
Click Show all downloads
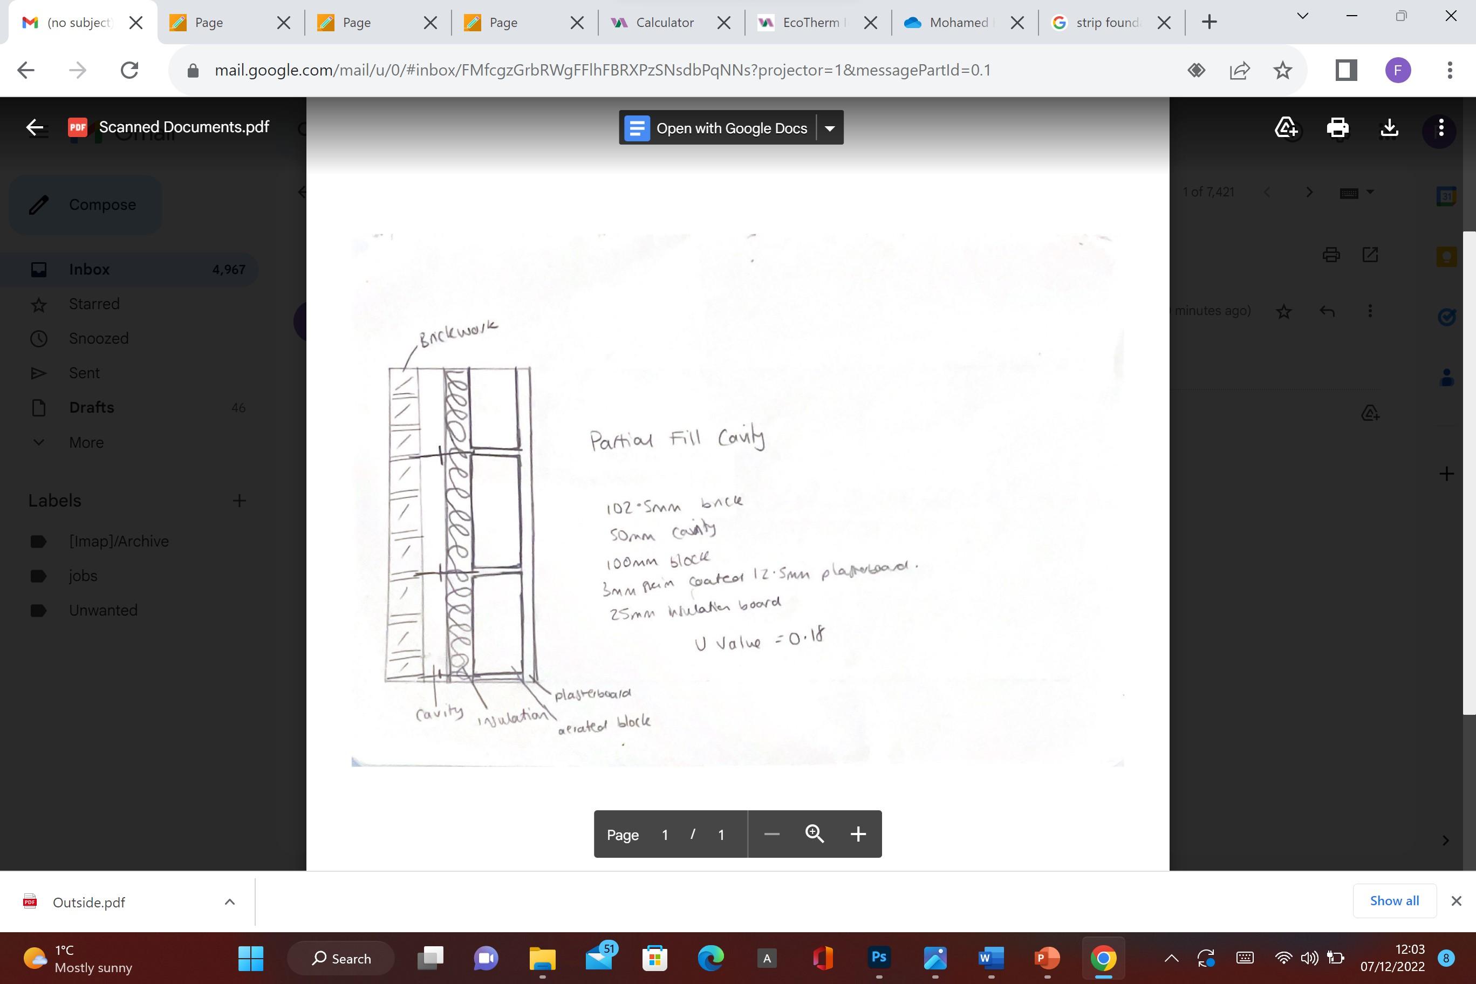click(x=1394, y=900)
